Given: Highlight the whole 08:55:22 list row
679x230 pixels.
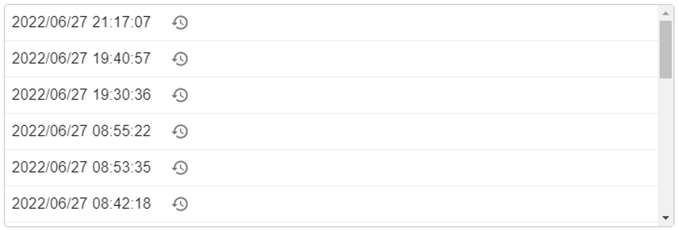Looking at the screenshot, I should pyautogui.click(x=332, y=131).
